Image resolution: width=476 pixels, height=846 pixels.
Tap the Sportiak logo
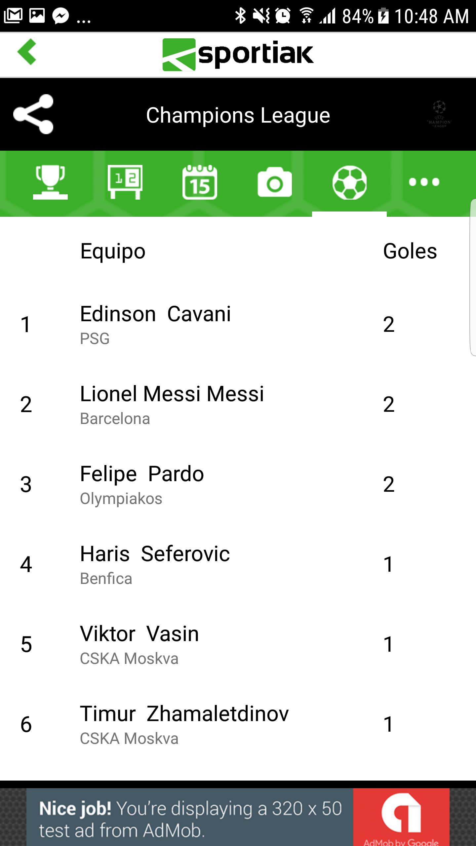click(238, 55)
